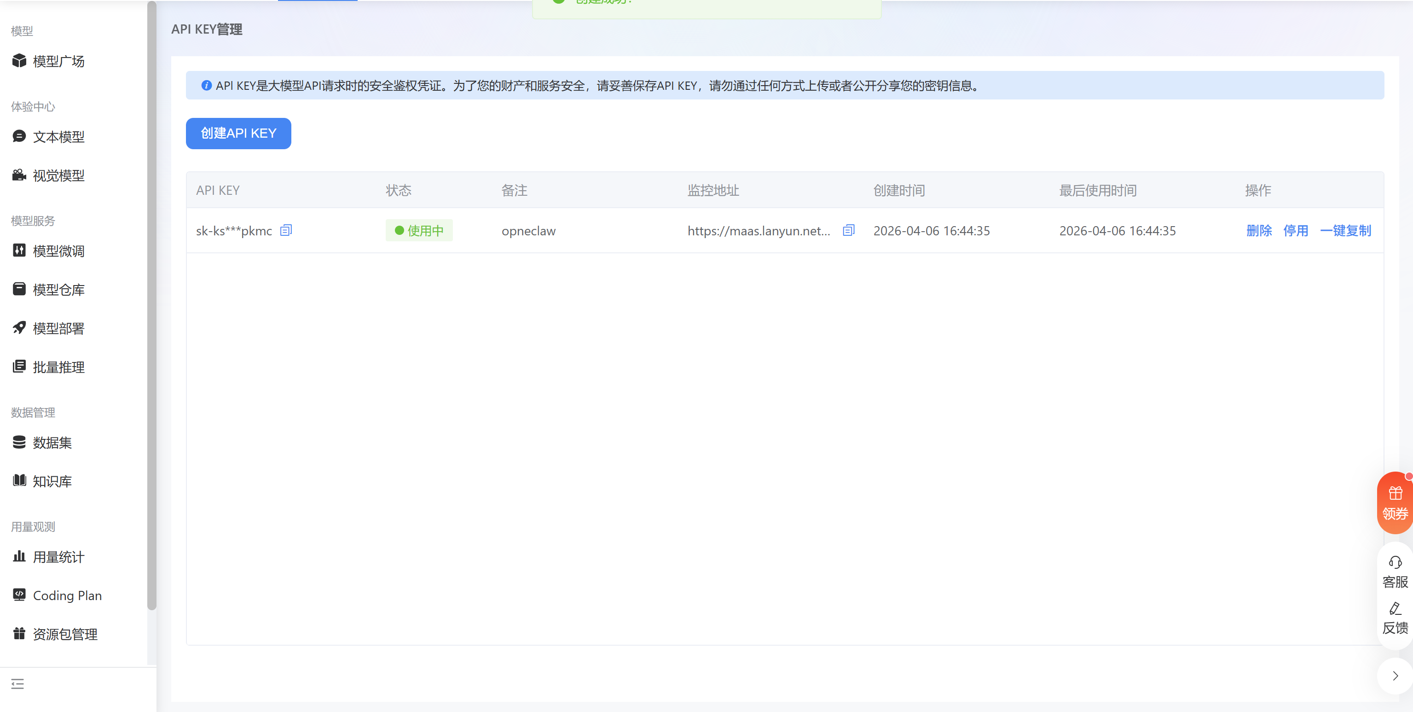Expand the right floating arrow panel
The image size is (1413, 712).
pyautogui.click(x=1395, y=677)
